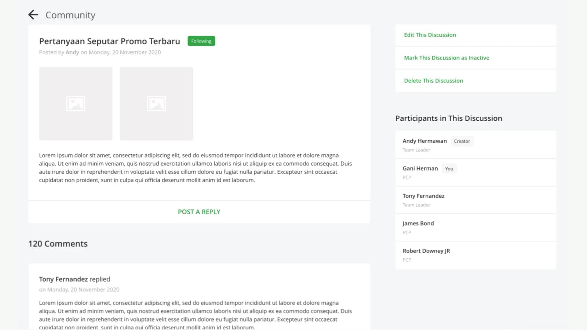Image resolution: width=587 pixels, height=330 pixels.
Task: Select participant Tony Fernandez in the list
Action: point(476,200)
